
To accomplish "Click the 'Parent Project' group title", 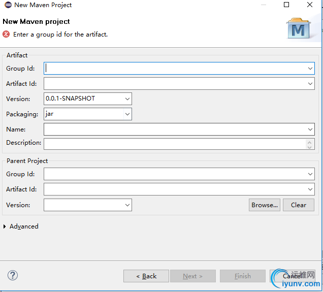I will pos(27,161).
